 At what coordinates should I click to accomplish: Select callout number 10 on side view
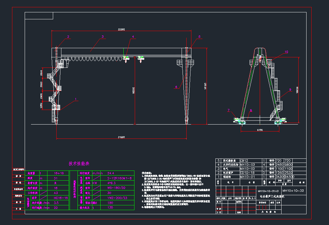coord(286,52)
